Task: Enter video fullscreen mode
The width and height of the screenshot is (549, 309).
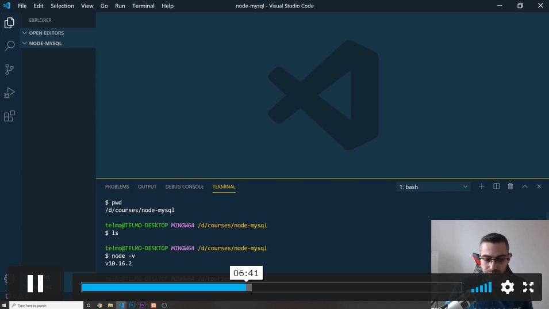Action: pyautogui.click(x=528, y=287)
